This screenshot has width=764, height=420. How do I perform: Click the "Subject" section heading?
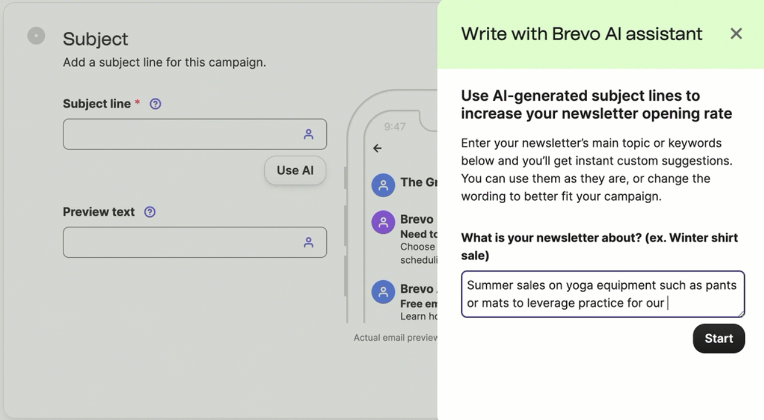[x=95, y=39]
